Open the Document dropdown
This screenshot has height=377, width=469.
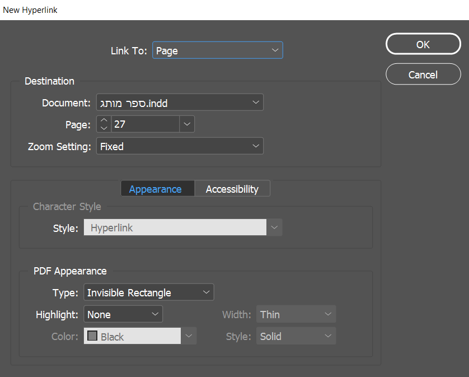[179, 103]
